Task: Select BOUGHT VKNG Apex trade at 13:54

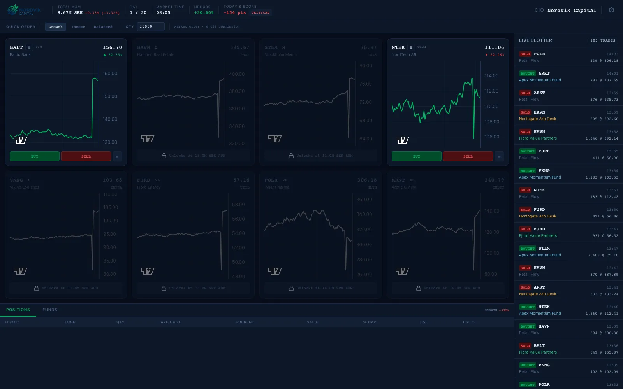Action: (x=568, y=174)
